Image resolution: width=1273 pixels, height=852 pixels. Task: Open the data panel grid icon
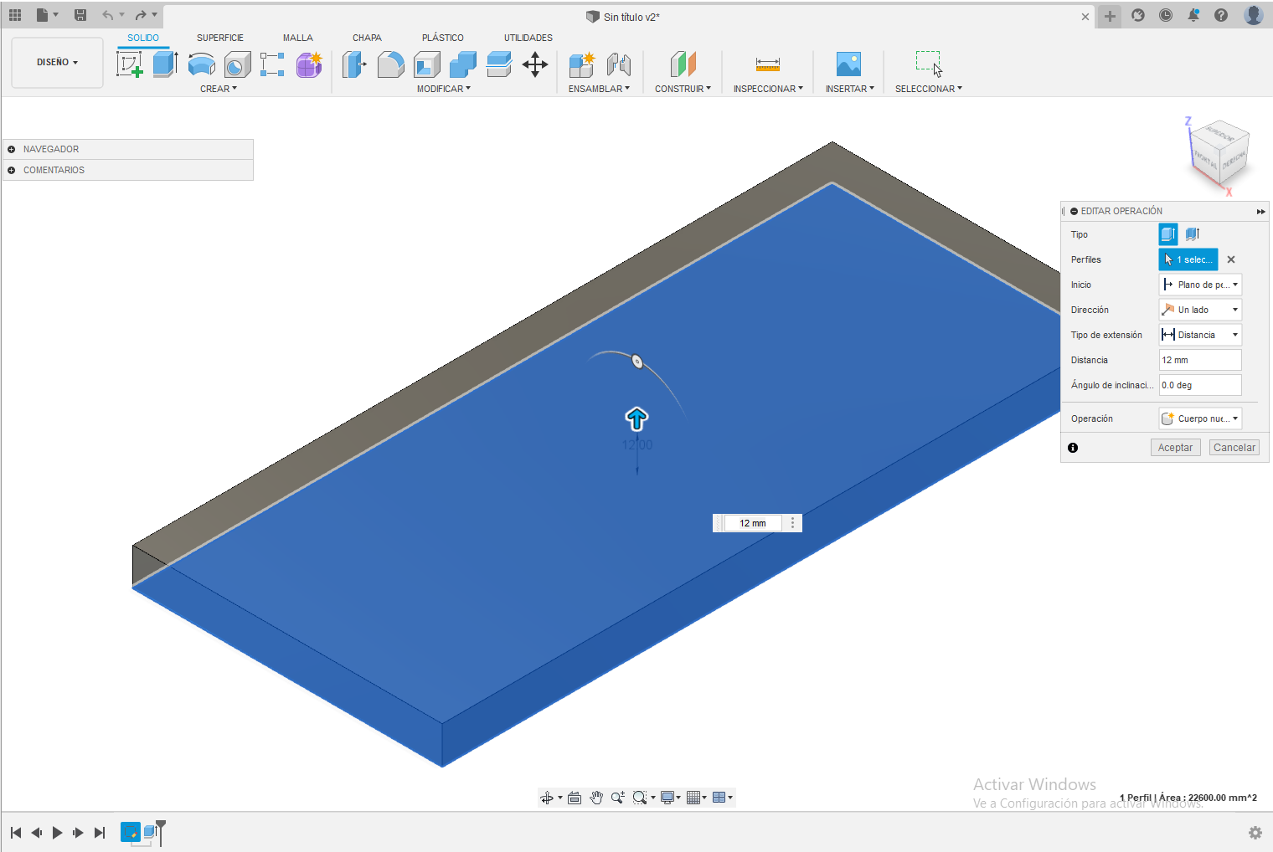(15, 15)
